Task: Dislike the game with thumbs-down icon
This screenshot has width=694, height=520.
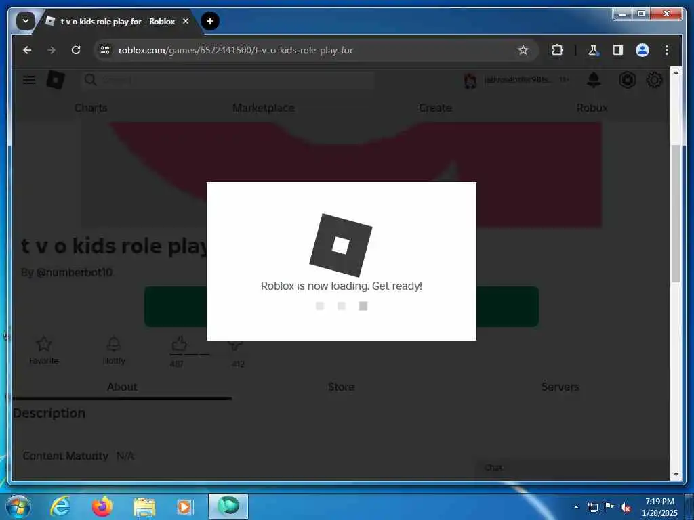Action: point(235,346)
